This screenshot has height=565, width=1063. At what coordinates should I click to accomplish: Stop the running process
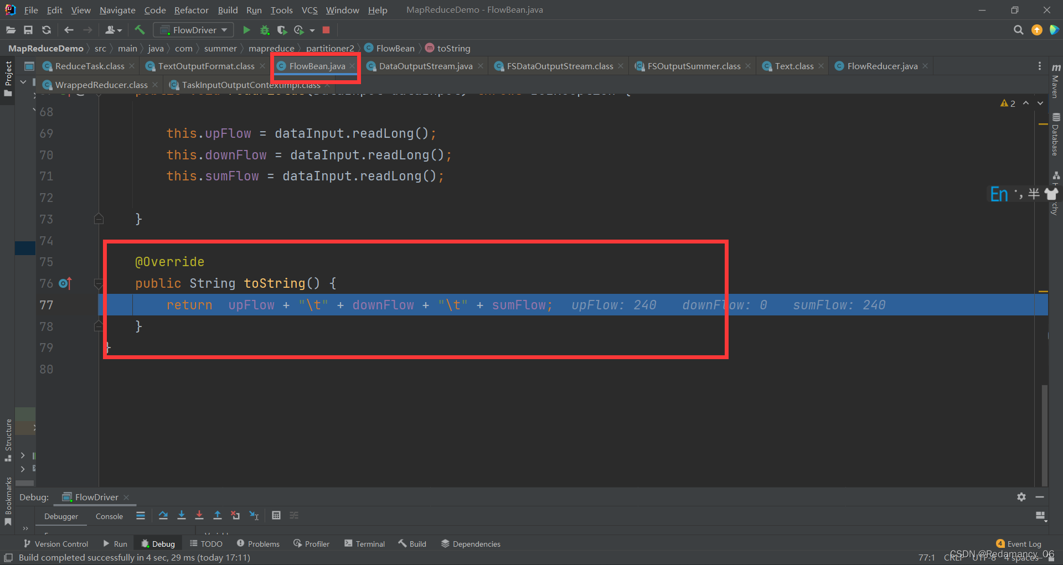326,30
